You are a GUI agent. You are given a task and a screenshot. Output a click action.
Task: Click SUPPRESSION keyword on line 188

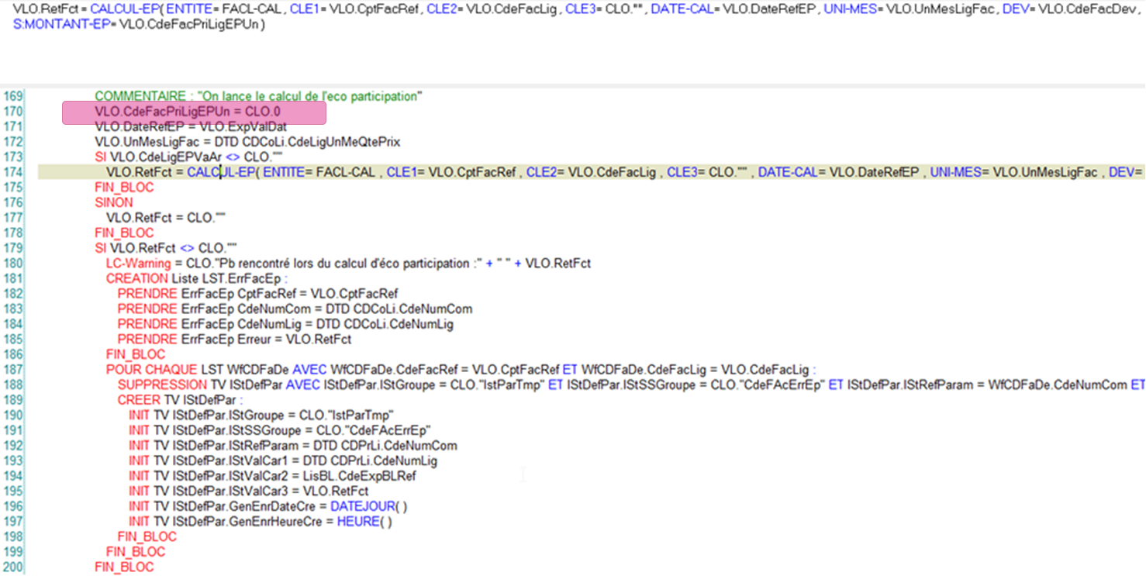point(162,385)
